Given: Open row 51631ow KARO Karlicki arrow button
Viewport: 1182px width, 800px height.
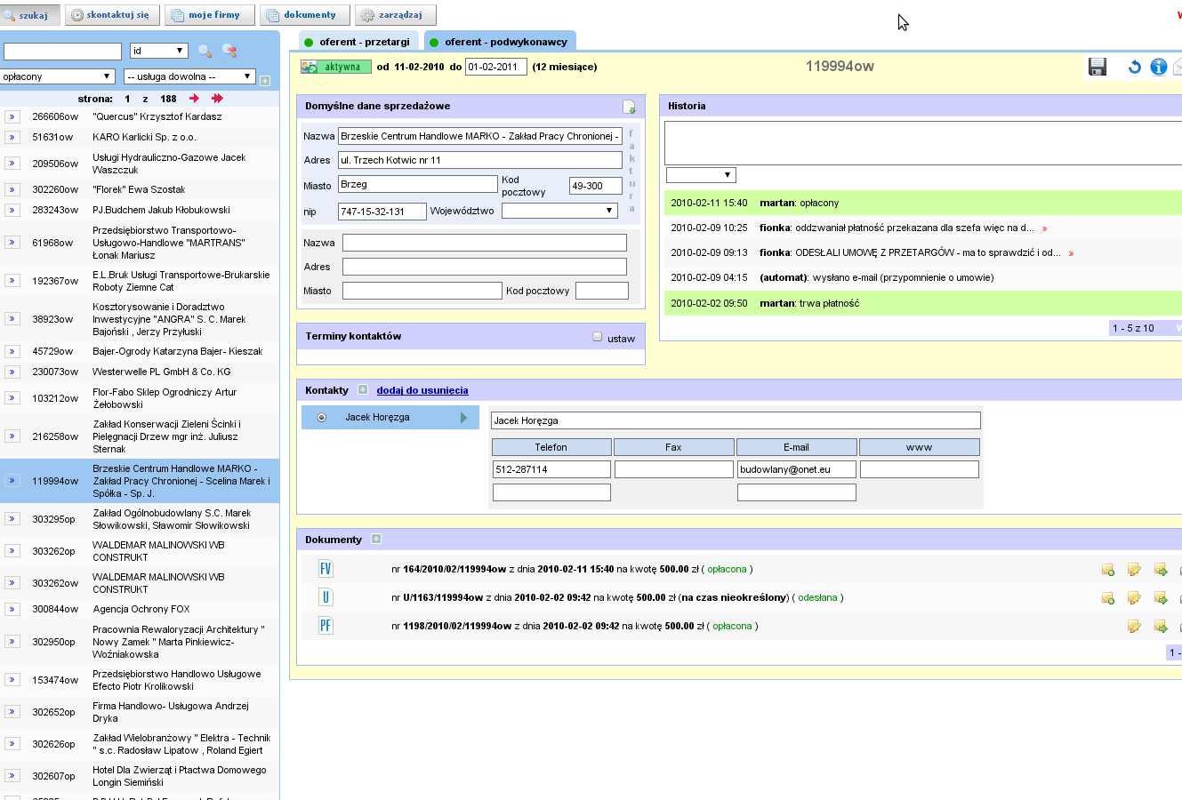Looking at the screenshot, I should [12, 137].
